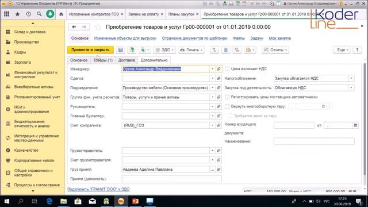
Task: Open Отражение документов по шаблонам link
Action: (x=194, y=39)
